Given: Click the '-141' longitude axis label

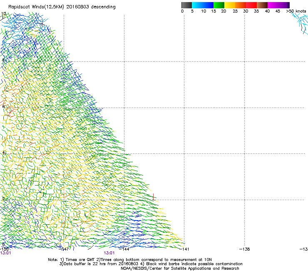Looking at the screenshot, I should pyautogui.click(x=184, y=249).
